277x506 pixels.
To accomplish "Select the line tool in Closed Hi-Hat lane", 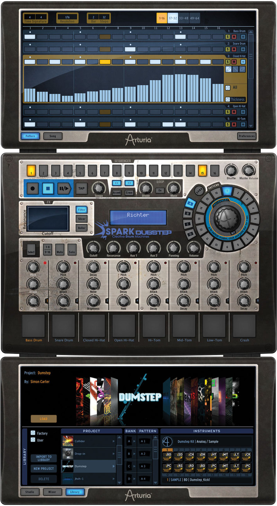I will pyautogui.click(x=235, y=69).
